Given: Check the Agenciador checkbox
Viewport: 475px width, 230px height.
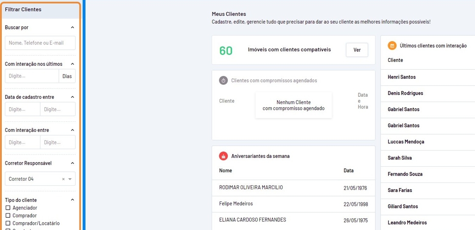Looking at the screenshot, I should 8,208.
